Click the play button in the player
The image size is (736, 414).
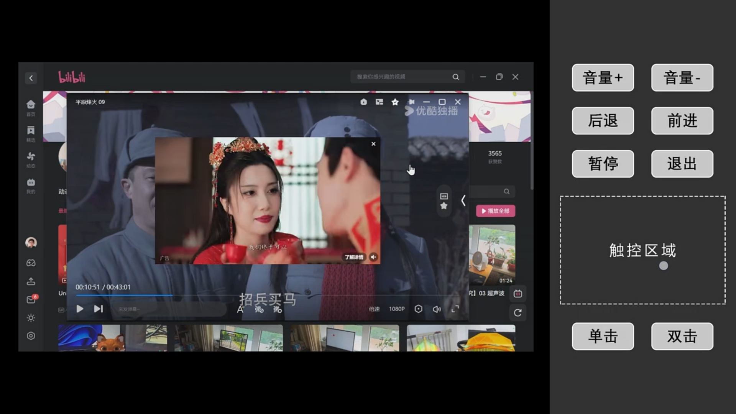[80, 309]
